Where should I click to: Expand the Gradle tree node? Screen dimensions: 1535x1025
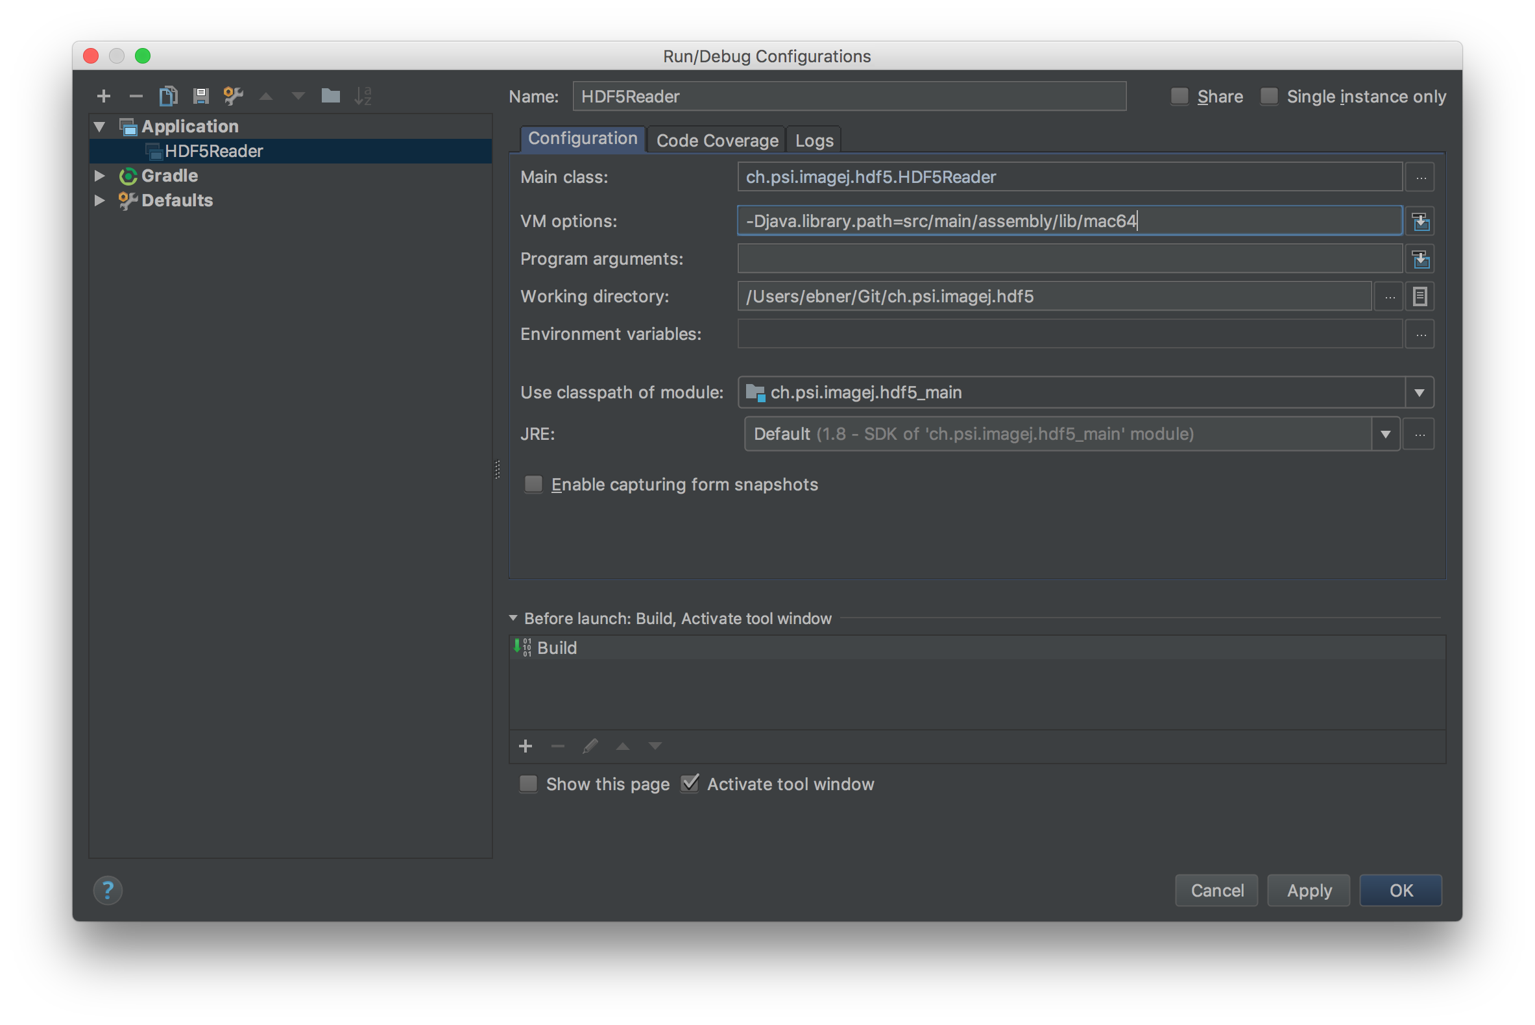pyautogui.click(x=99, y=176)
